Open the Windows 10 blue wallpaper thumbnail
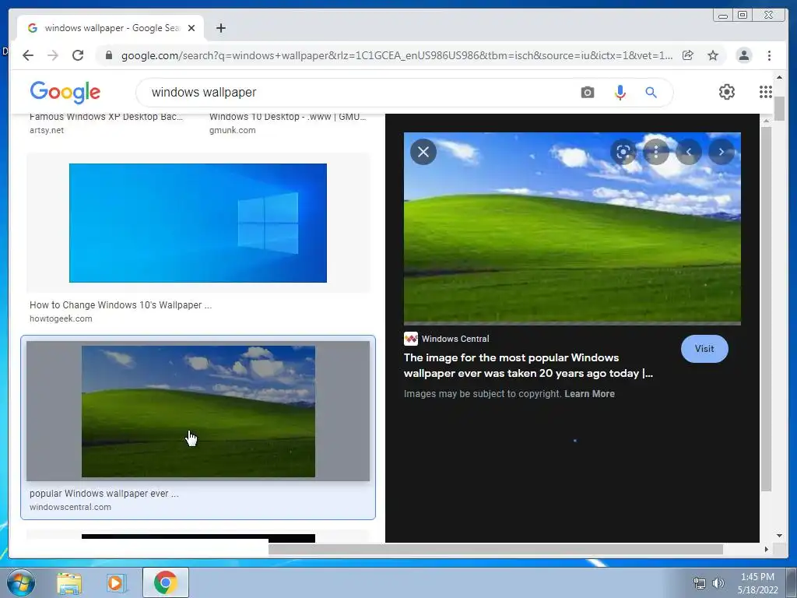 coord(198,223)
